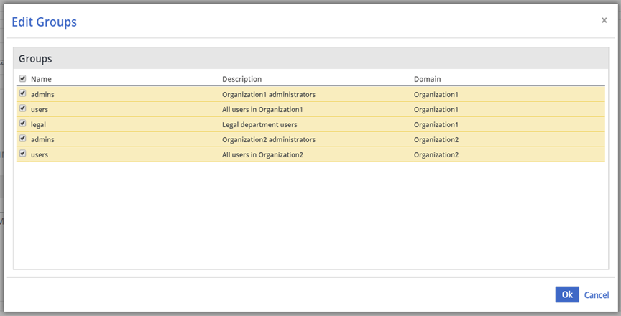This screenshot has height=316, width=621.
Task: Sort by the Description column header
Action: point(241,79)
